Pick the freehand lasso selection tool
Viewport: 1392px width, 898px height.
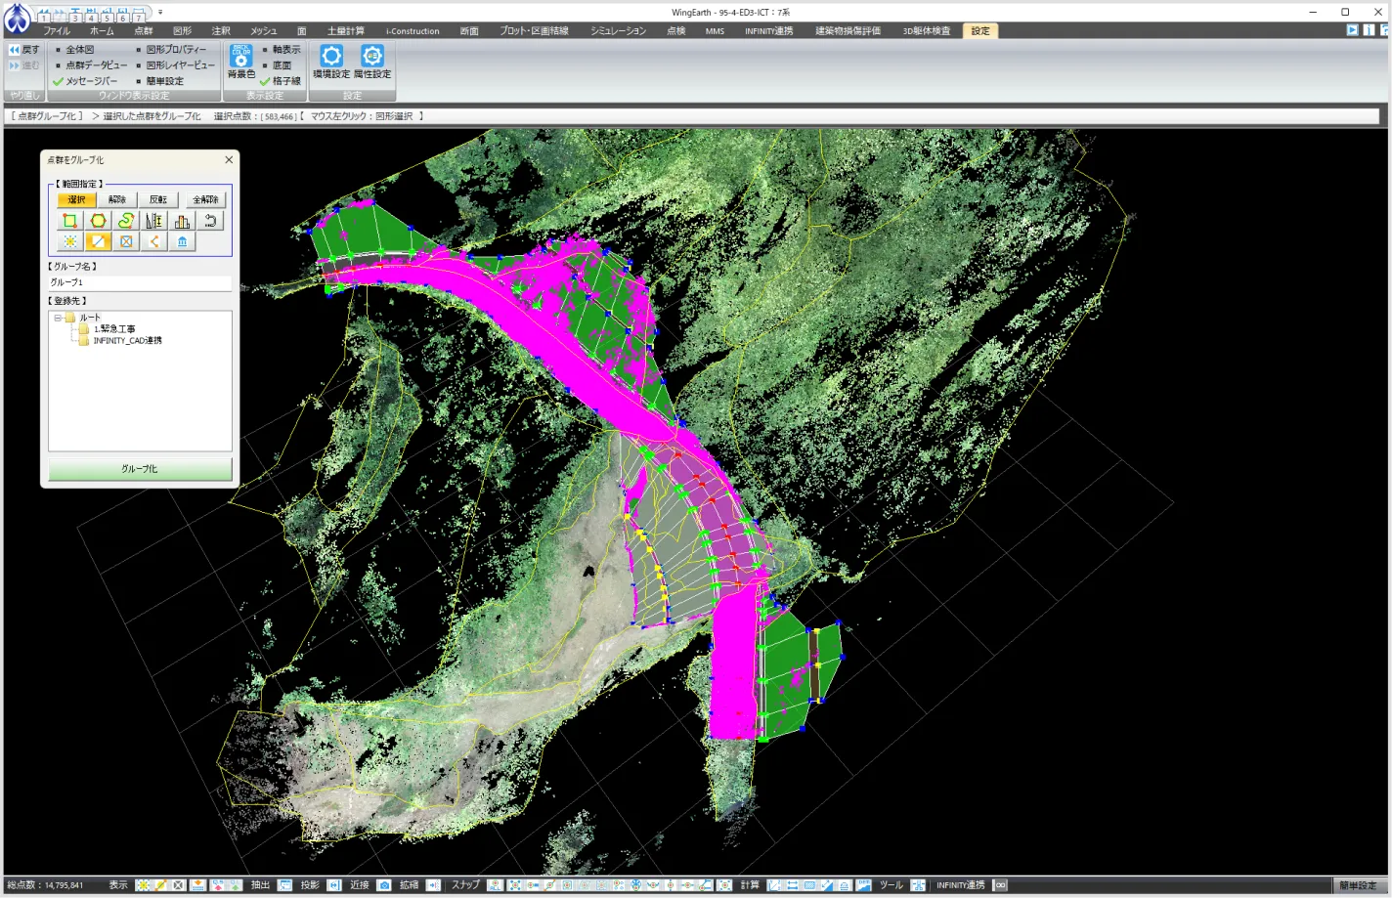[x=126, y=221]
